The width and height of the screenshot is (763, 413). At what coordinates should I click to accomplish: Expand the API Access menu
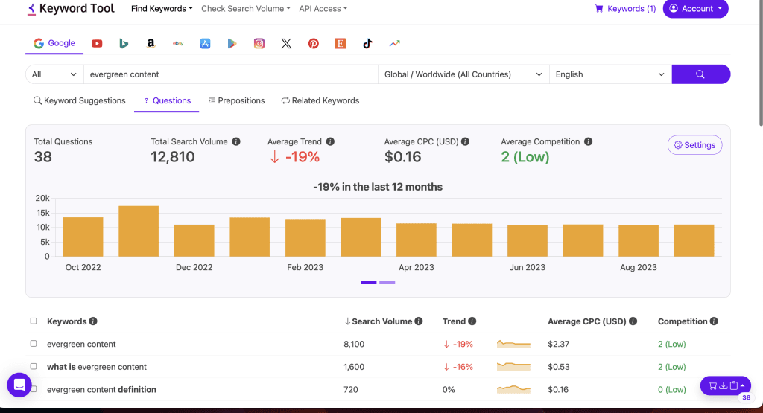[x=323, y=9]
